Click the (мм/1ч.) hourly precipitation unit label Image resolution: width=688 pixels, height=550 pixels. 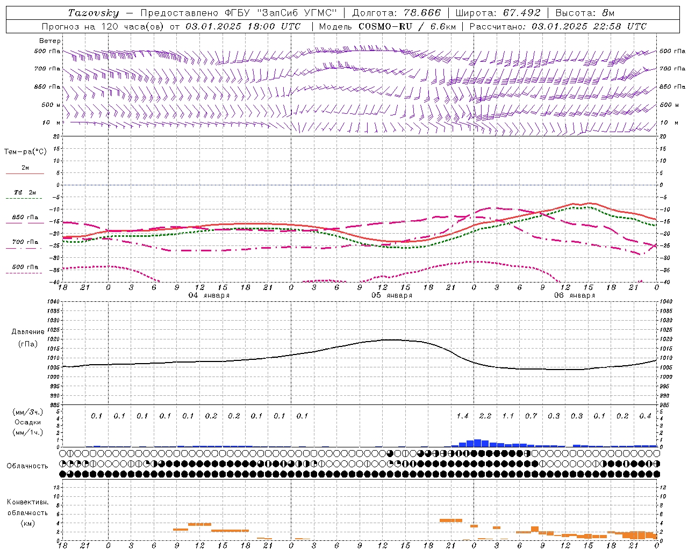tap(28, 432)
